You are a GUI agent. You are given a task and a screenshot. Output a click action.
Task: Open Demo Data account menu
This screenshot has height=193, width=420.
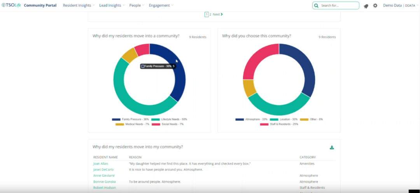(399, 5)
